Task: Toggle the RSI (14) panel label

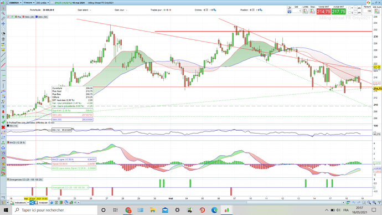Action: [12, 126]
